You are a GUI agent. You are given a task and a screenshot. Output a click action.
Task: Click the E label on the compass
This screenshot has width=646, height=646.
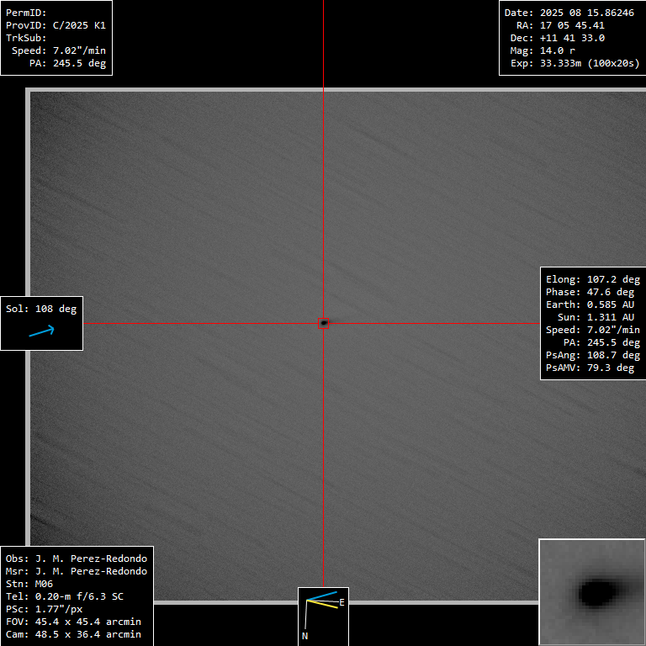tap(342, 602)
